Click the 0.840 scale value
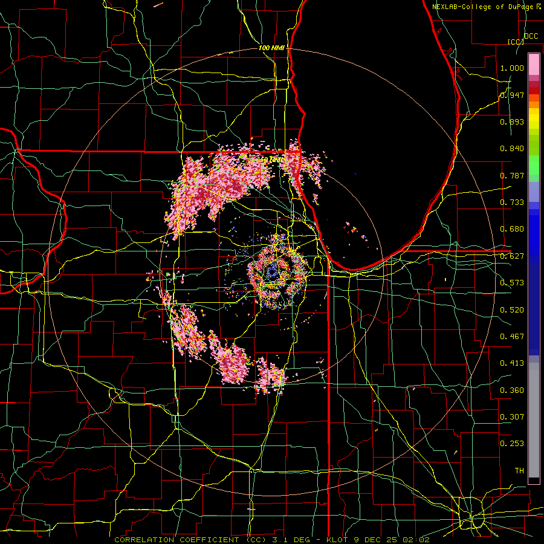This screenshot has height=544, width=544. [512, 148]
